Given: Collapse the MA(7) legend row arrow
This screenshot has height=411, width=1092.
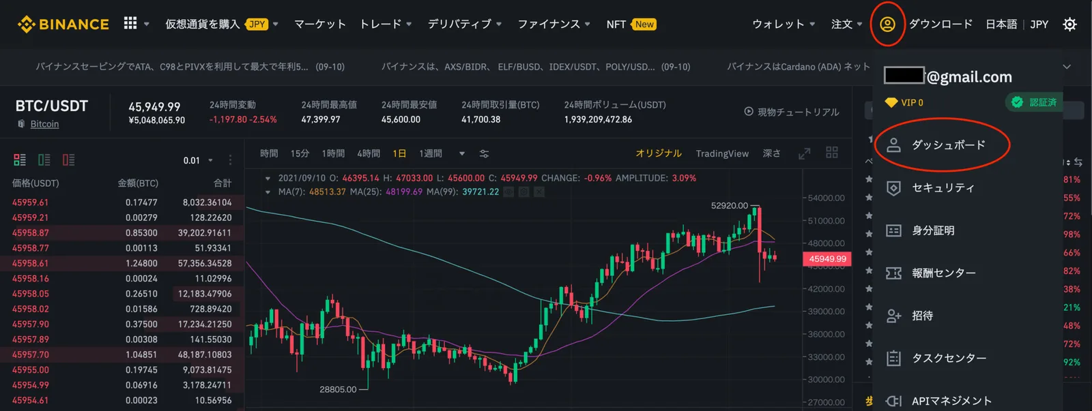Looking at the screenshot, I should 268,192.
